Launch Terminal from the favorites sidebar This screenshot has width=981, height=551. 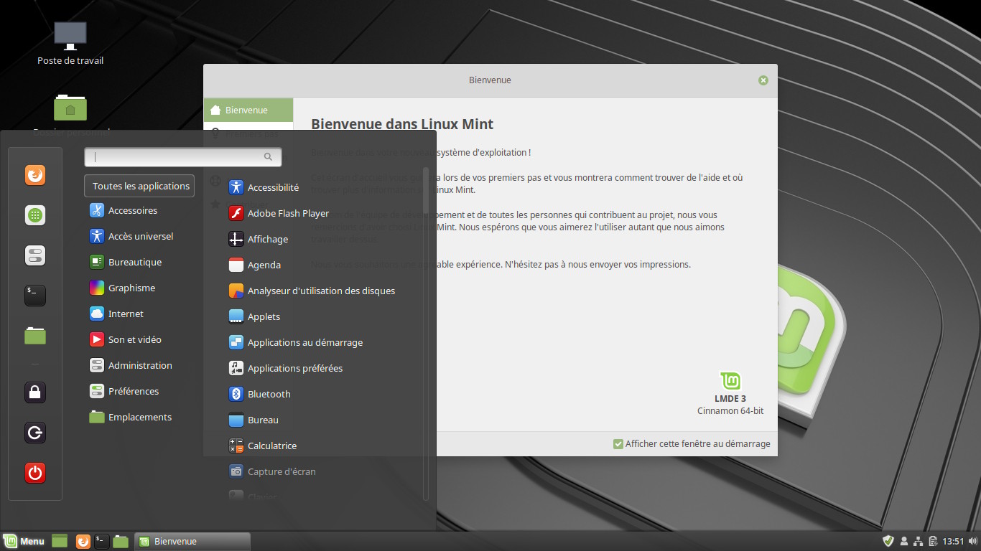(35, 295)
